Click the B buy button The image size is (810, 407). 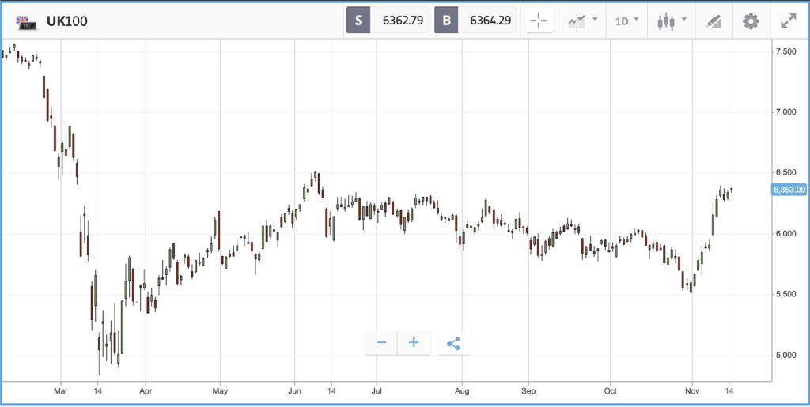pos(446,21)
